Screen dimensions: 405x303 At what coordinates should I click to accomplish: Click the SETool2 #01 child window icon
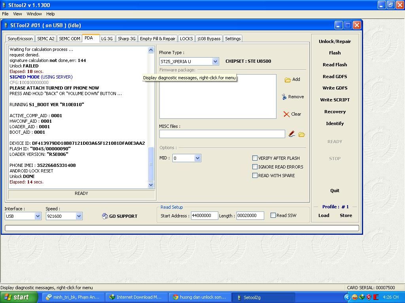pos(6,25)
